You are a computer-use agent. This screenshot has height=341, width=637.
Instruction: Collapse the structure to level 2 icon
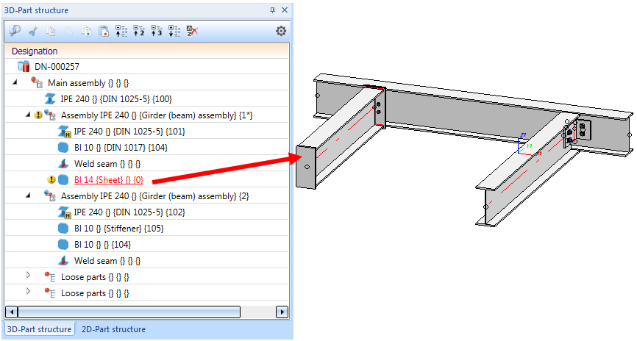(139, 31)
